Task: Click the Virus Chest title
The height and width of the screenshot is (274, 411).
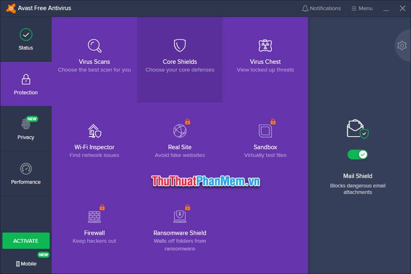Action: (x=265, y=62)
